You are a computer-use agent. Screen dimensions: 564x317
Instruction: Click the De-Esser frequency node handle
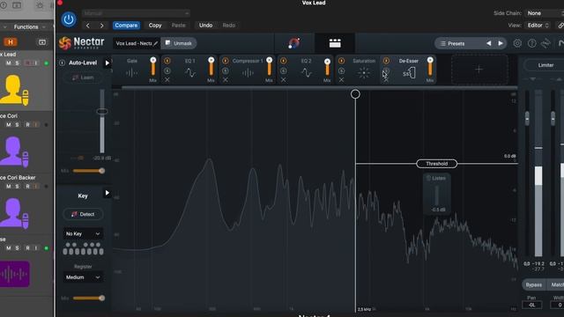(x=355, y=94)
